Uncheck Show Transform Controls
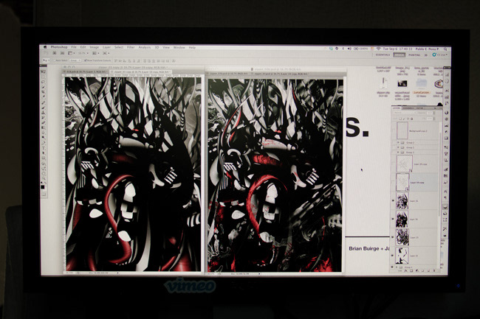The height and width of the screenshot is (319, 480). coord(86,60)
